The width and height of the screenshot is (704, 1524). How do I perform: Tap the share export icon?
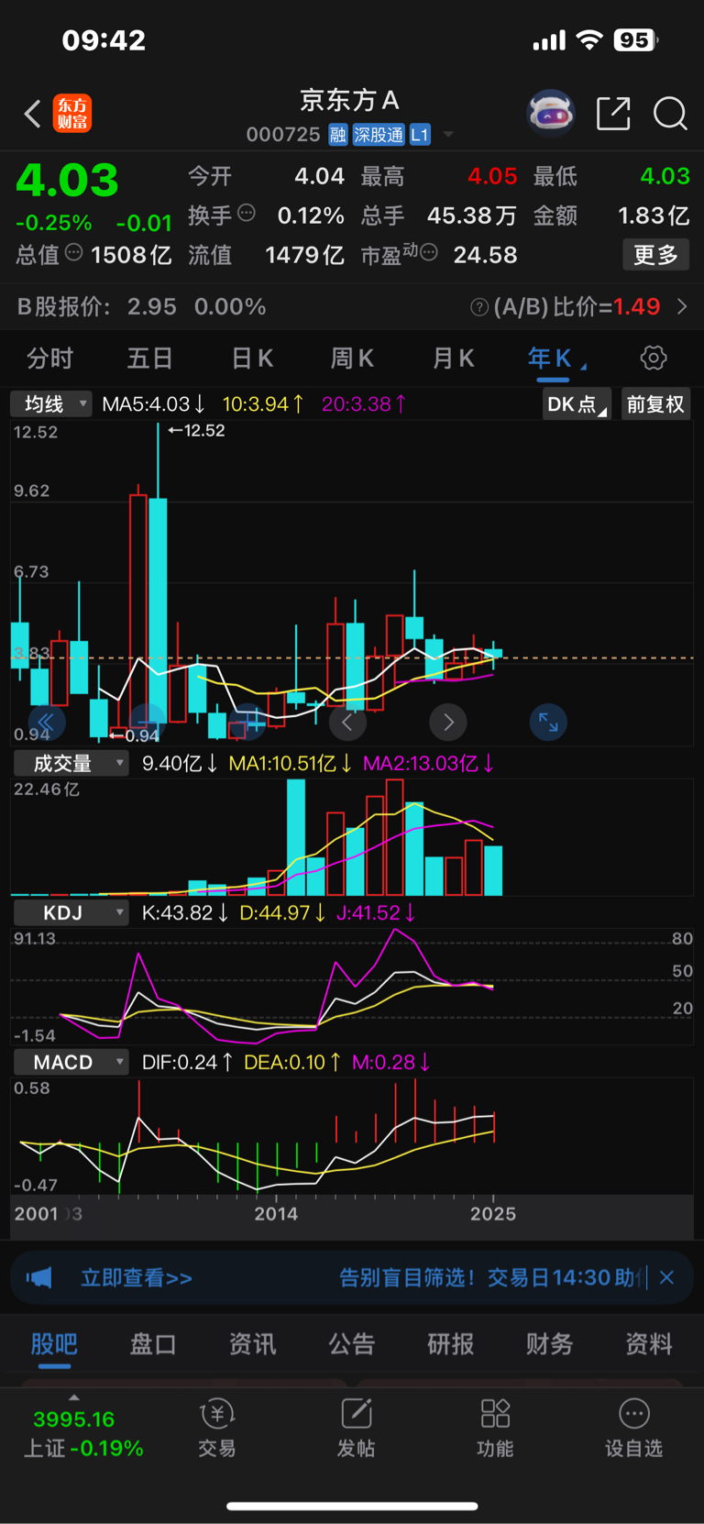click(613, 114)
